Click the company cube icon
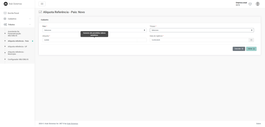The image size is (265, 127). [250, 4]
